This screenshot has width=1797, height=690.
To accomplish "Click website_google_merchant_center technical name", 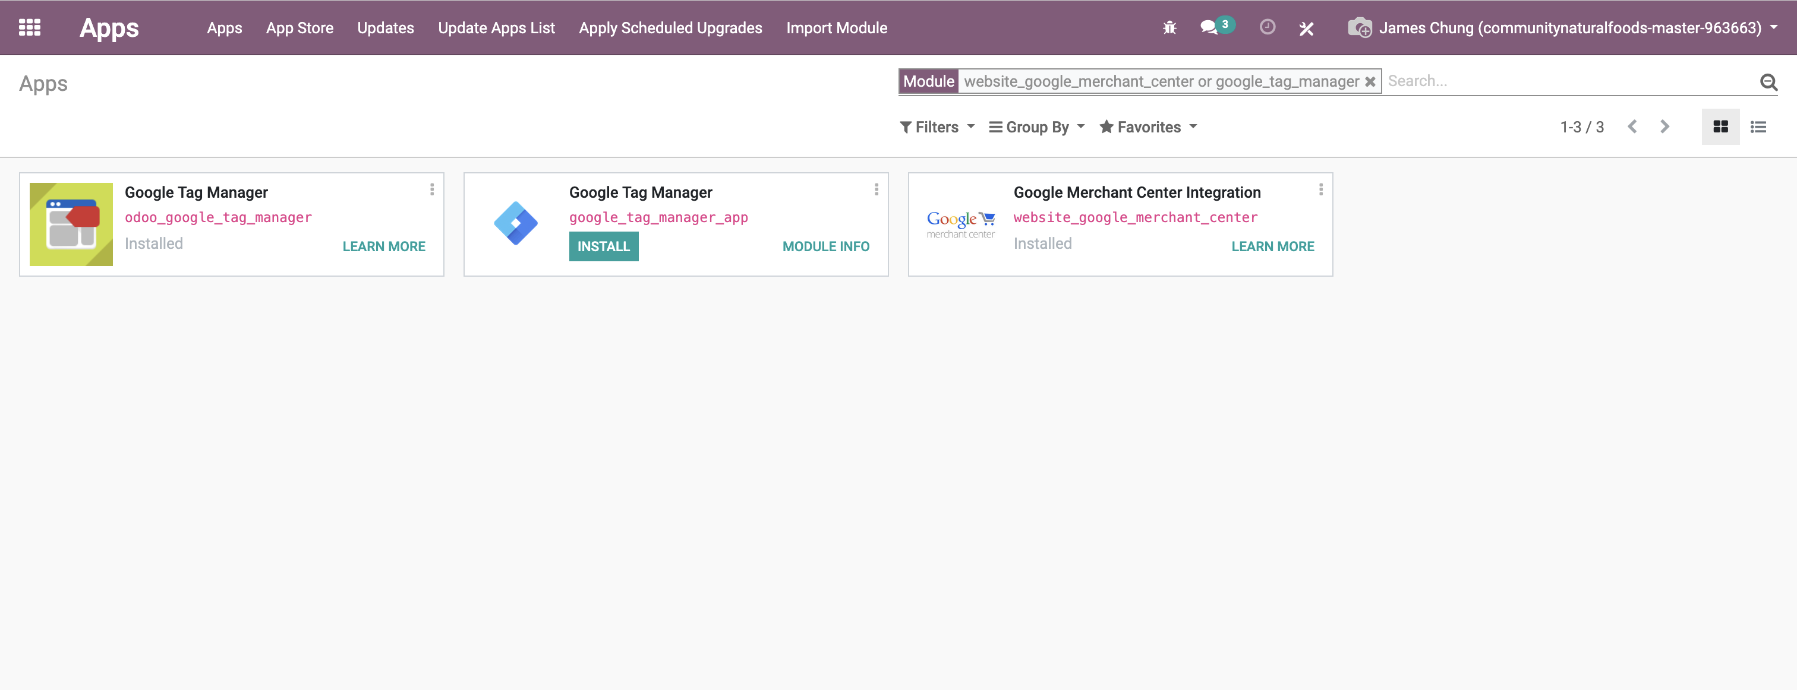I will (x=1135, y=217).
